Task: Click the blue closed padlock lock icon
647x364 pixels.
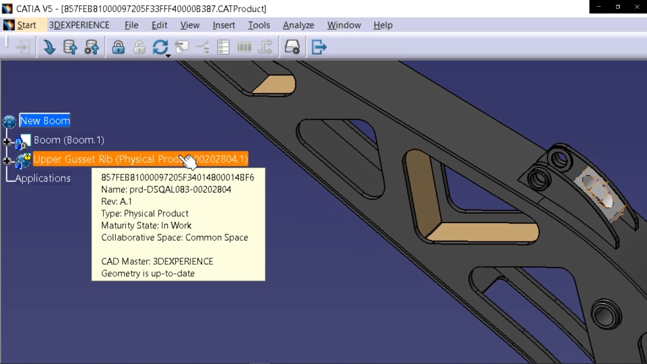Action: point(119,47)
